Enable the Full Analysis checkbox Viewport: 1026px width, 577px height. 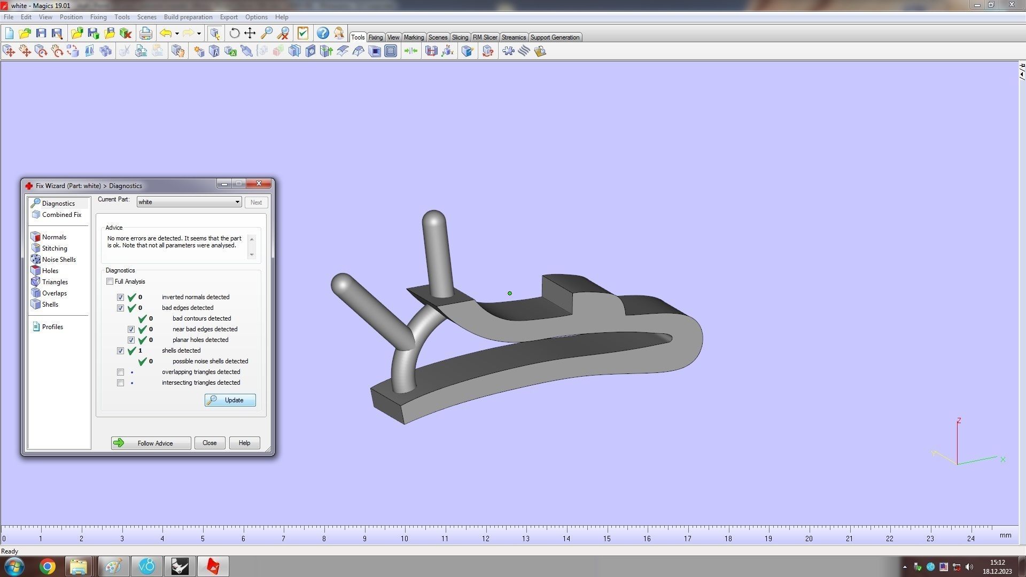110,282
